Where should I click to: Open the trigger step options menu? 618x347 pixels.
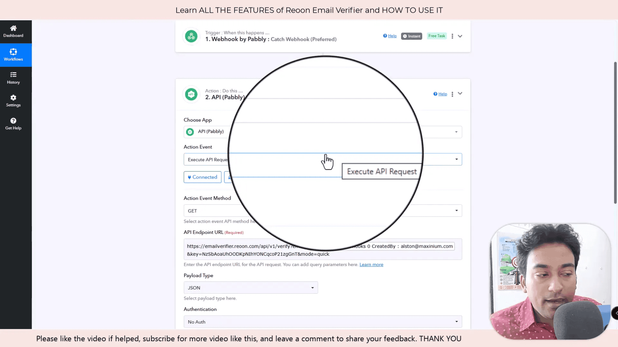453,36
